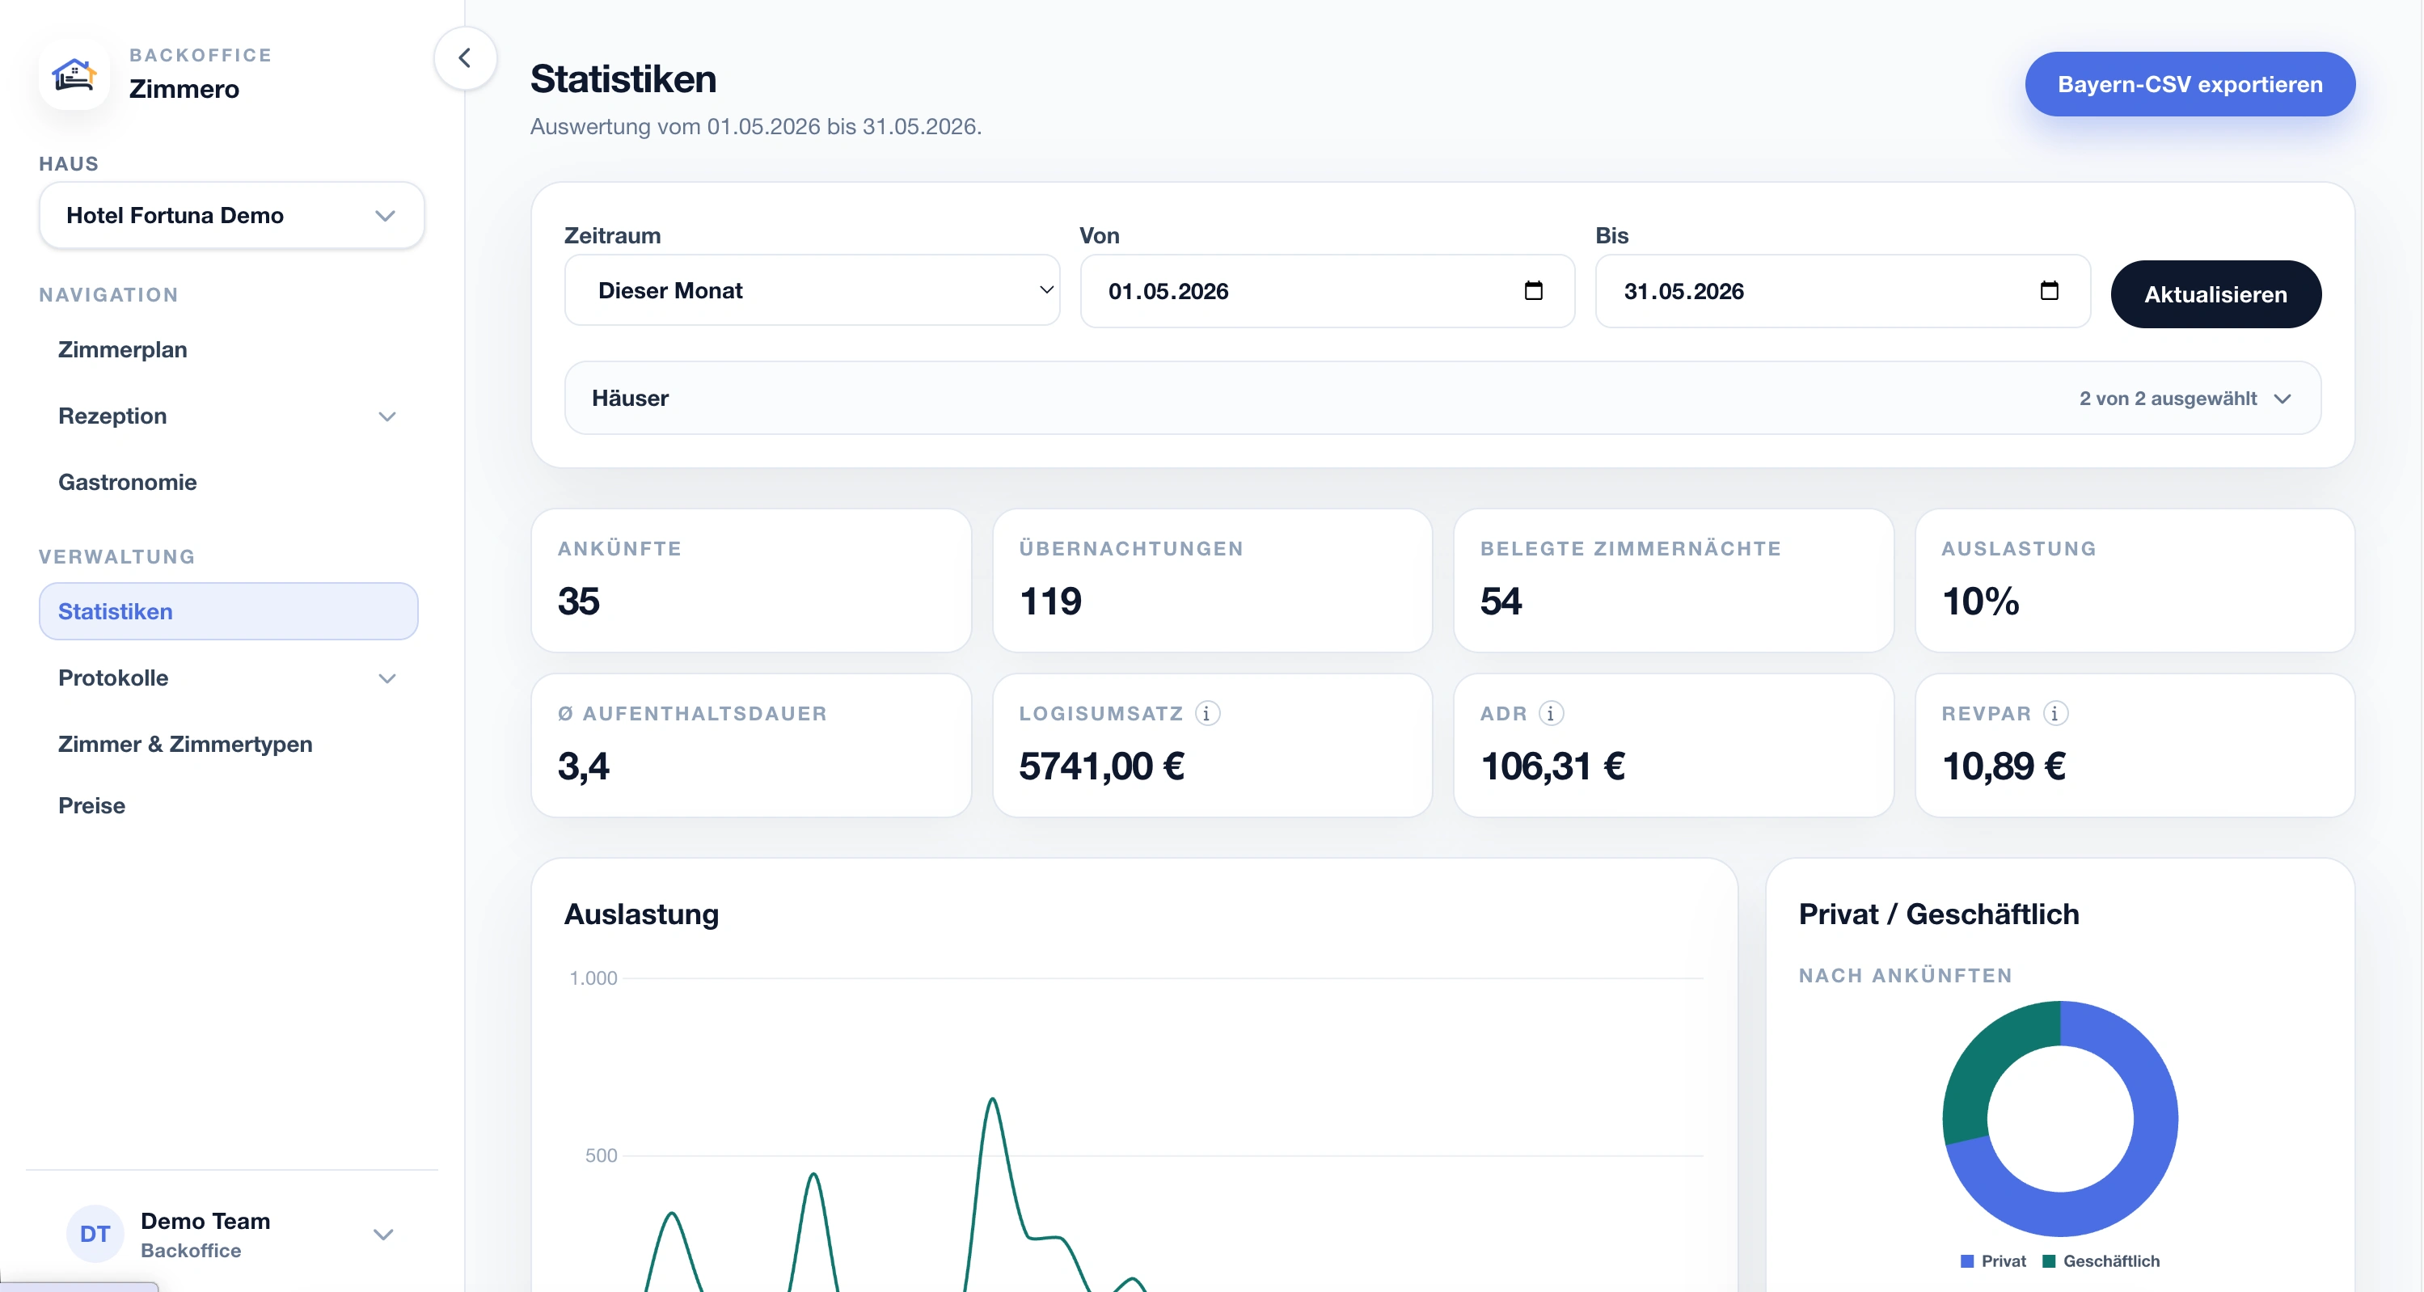Image resolution: width=2424 pixels, height=1292 pixels.
Task: Open the calendar picker in the Von field
Action: click(x=1533, y=291)
